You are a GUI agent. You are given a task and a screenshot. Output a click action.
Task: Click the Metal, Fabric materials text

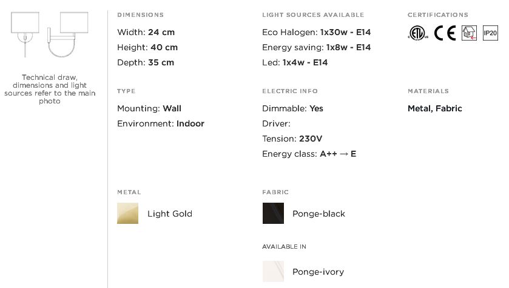coord(434,108)
